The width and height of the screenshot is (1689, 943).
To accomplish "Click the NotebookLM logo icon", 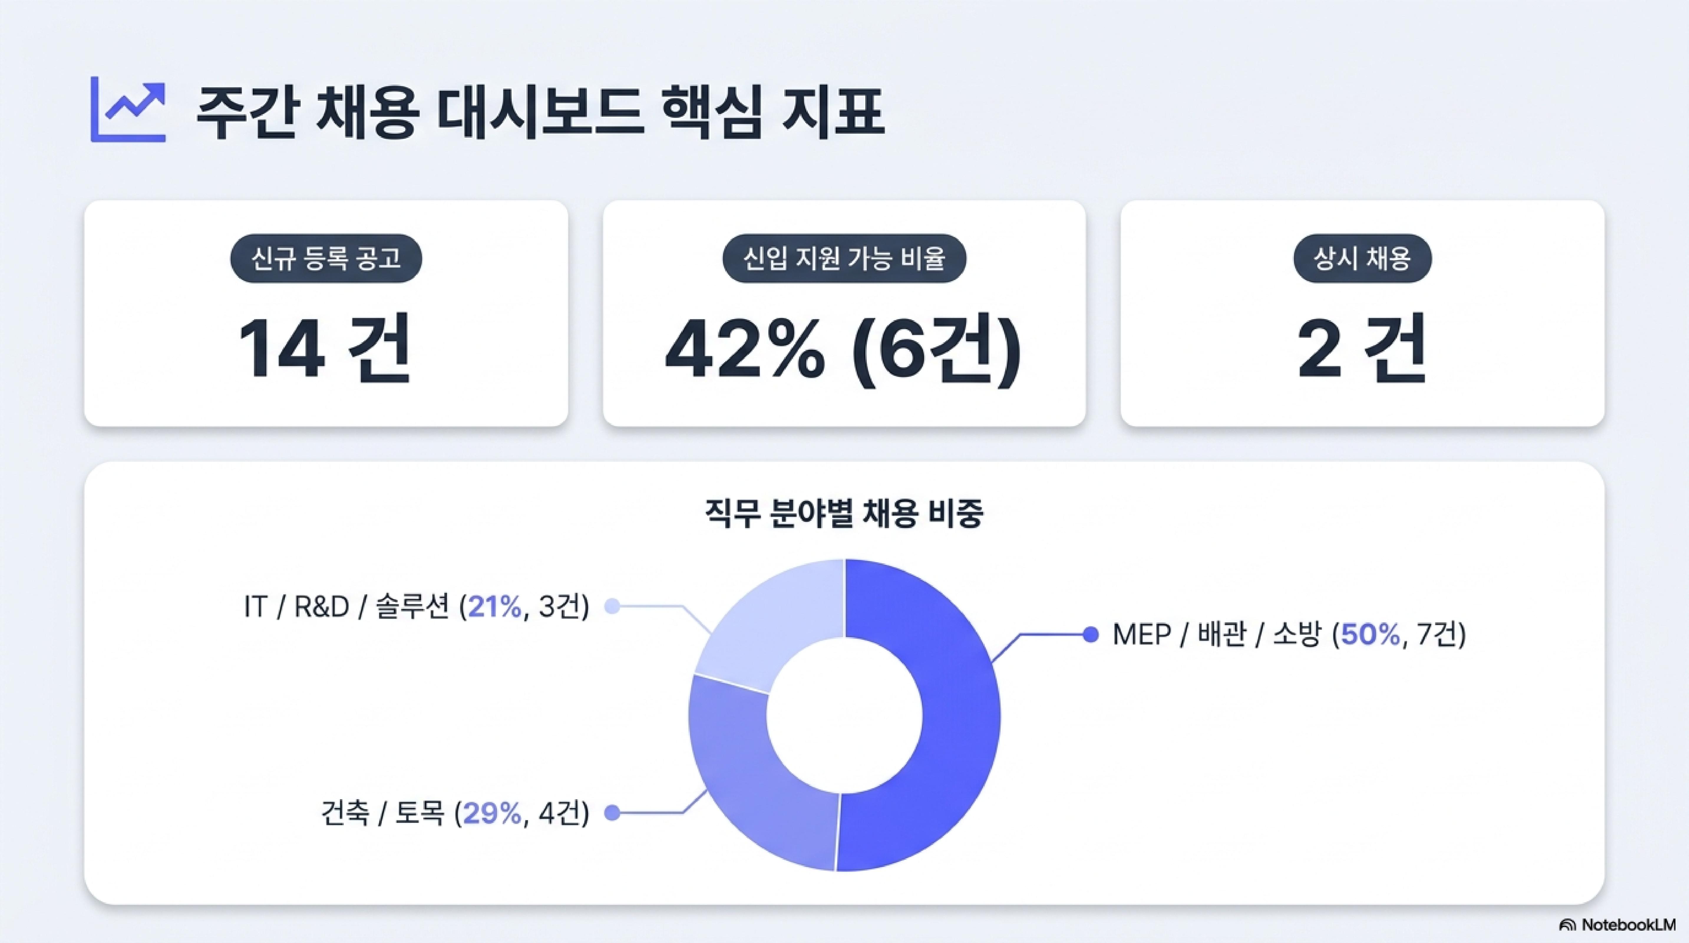I will click(1568, 925).
